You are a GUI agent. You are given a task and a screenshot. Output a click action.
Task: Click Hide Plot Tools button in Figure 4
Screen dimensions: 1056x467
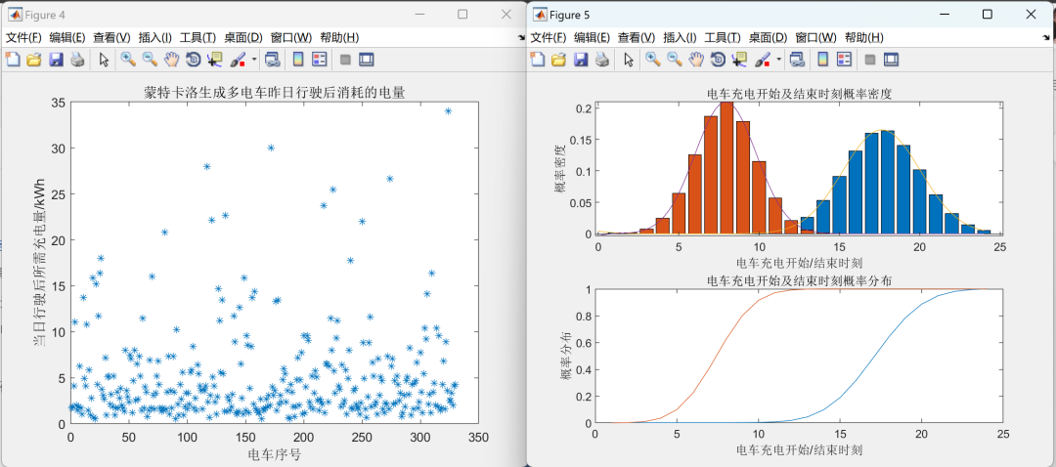coord(345,60)
